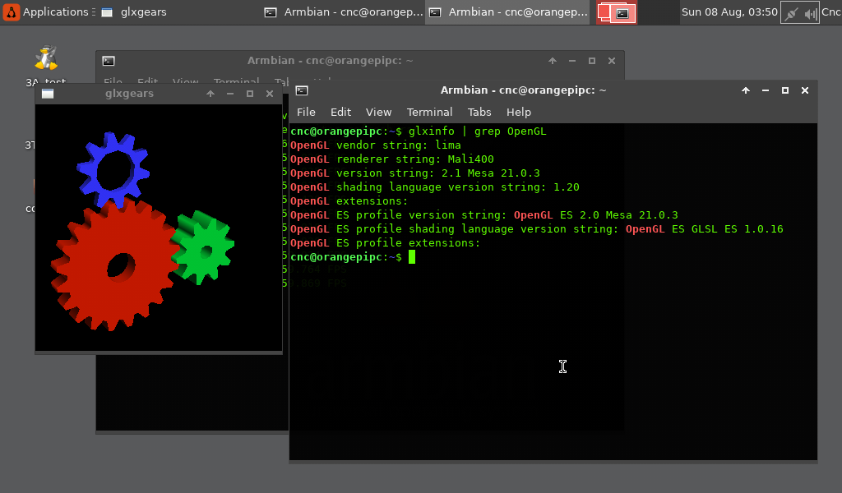
Task: Click the glxgears window title text
Action: coord(129,94)
